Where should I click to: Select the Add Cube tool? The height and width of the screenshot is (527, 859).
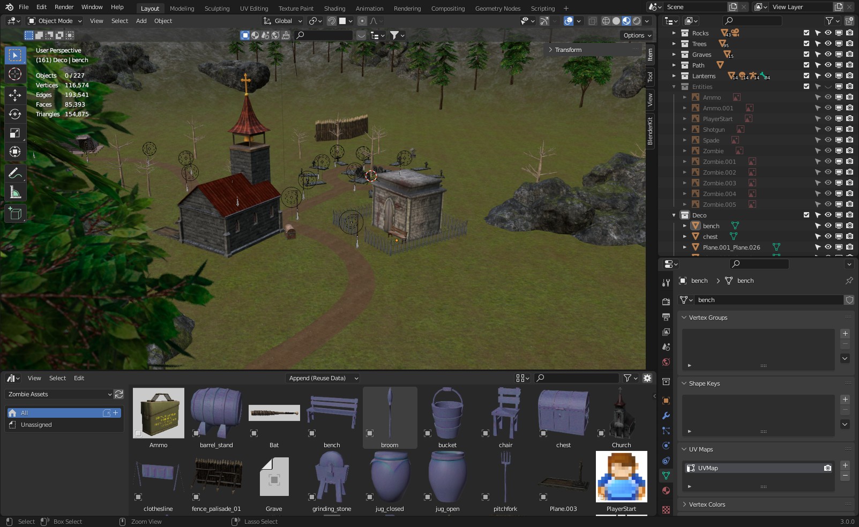click(15, 214)
